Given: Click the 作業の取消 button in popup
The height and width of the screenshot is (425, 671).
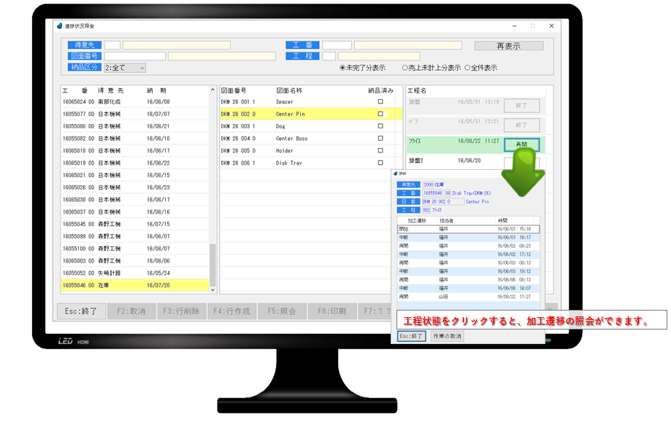Looking at the screenshot, I should point(447,336).
